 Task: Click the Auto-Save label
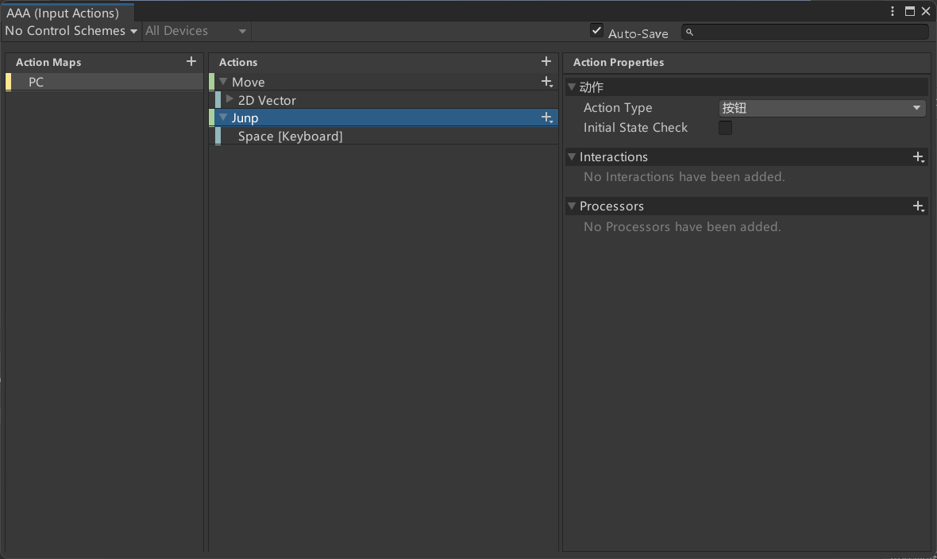[638, 34]
